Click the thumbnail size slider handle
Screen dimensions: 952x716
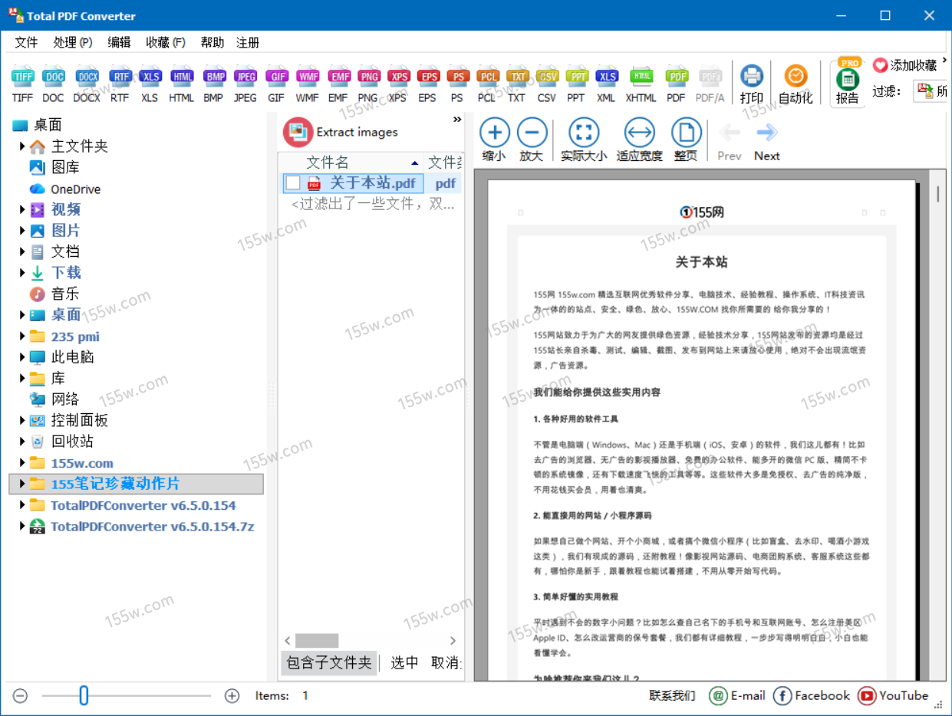coord(84,695)
